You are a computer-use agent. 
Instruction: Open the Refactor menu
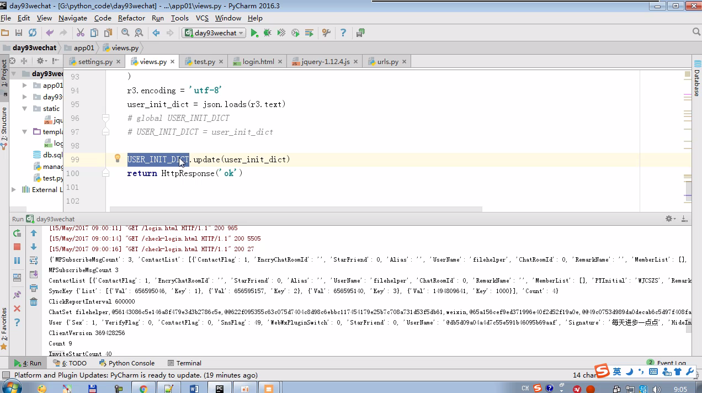coord(131,18)
